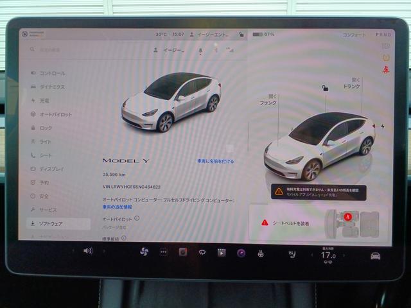
Task: Click the 車両に名前を付ける link
Action: (215, 161)
